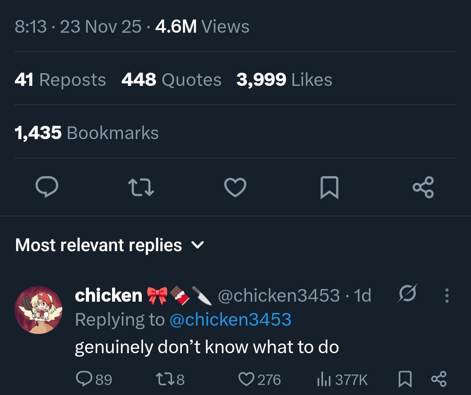Click the Grok slash icon on the reply
Image resolution: width=471 pixels, height=395 pixels.
click(407, 295)
